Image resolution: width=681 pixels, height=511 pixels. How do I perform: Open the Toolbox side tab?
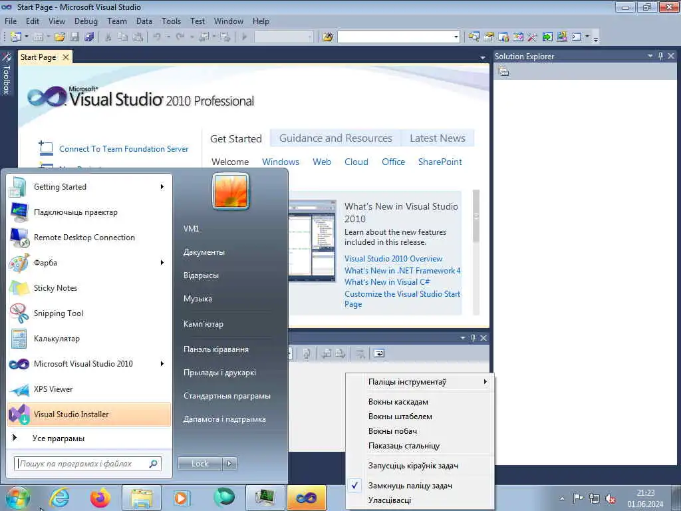(6, 74)
